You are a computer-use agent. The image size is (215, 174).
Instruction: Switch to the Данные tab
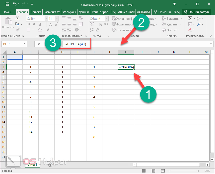point(84,12)
